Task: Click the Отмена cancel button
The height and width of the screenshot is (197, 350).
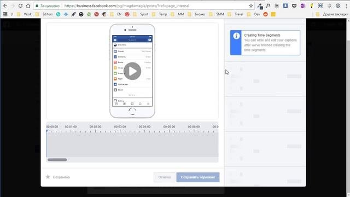Action: click(x=165, y=177)
